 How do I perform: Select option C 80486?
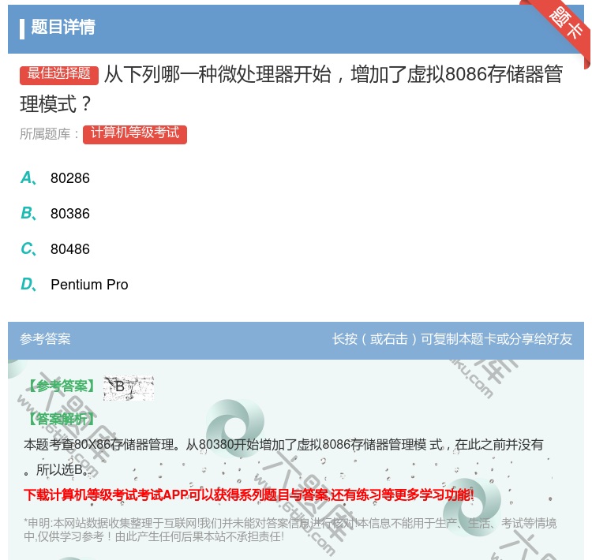(55, 248)
